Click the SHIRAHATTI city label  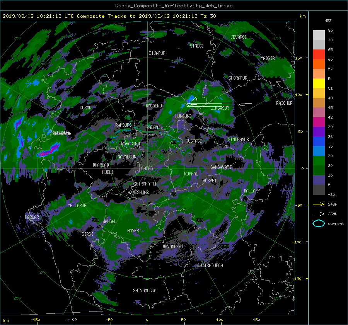145,184
